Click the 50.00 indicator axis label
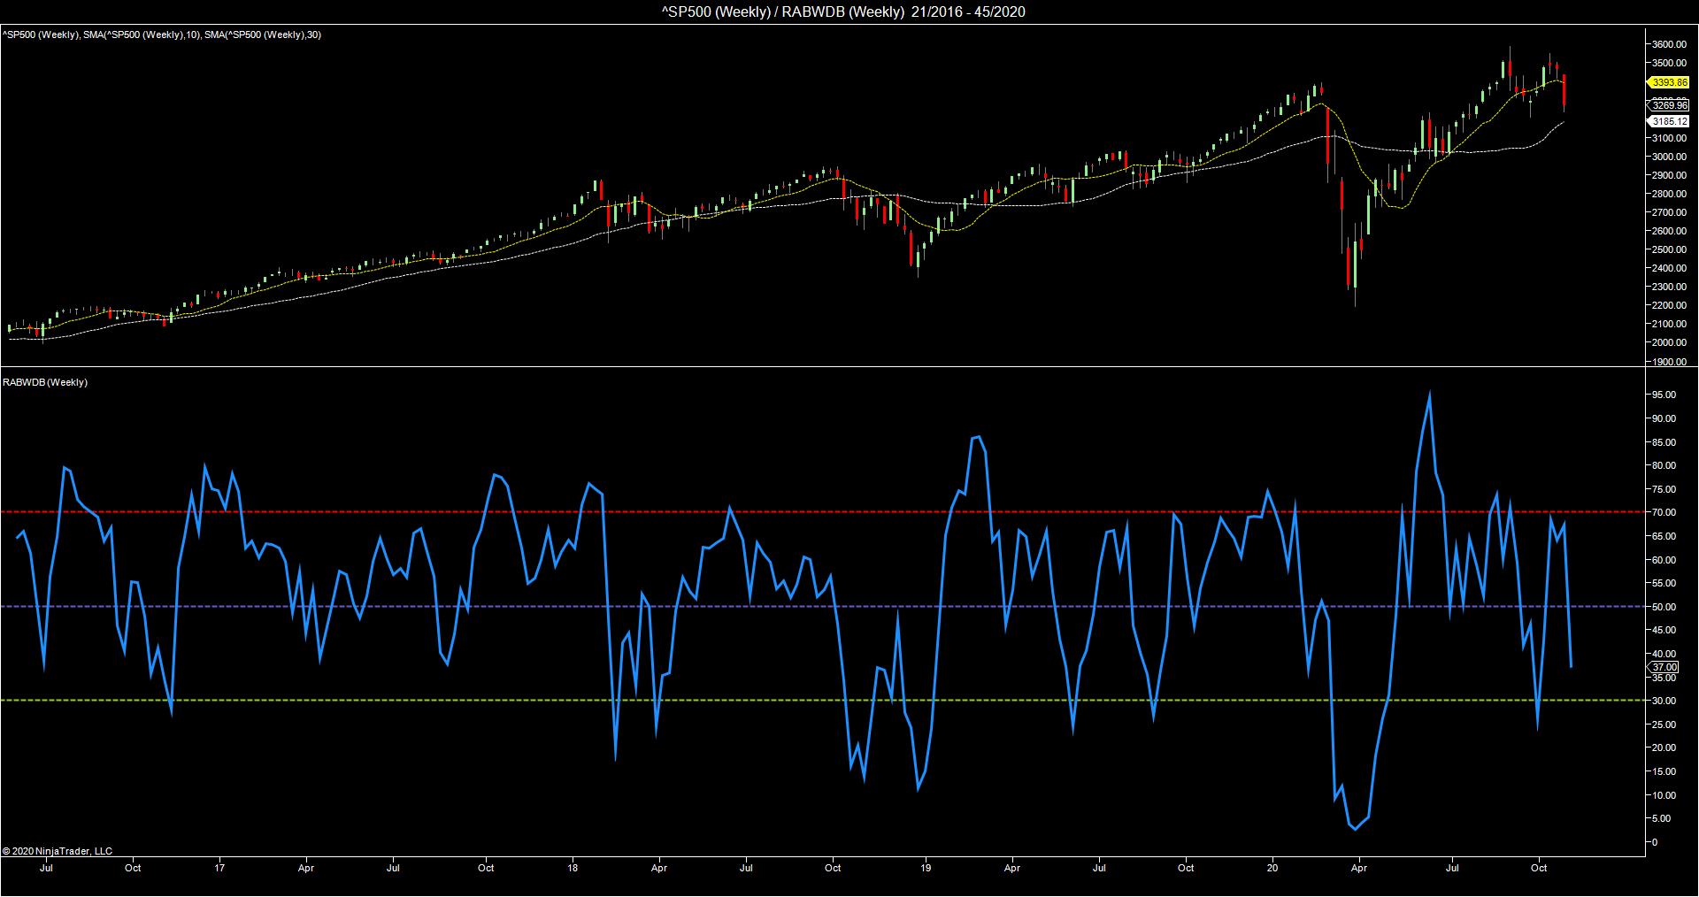 click(1664, 607)
